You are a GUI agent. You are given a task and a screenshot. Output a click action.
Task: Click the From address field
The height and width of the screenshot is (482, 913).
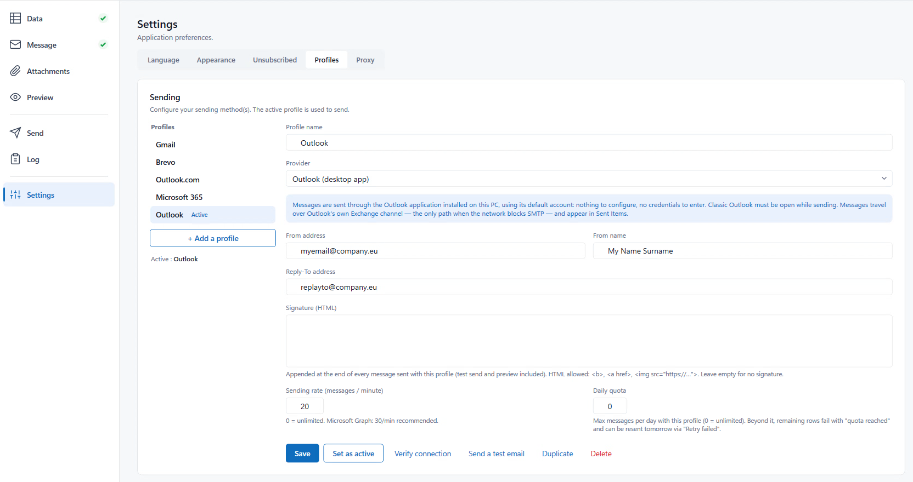coord(435,251)
